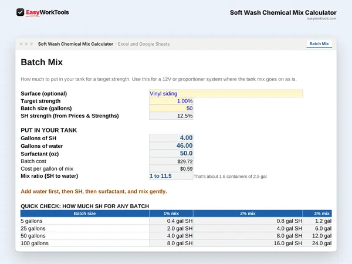This screenshot has width=352, height=264.
Task: Select the Gallons of water value 46.00
Action: [x=171, y=145]
